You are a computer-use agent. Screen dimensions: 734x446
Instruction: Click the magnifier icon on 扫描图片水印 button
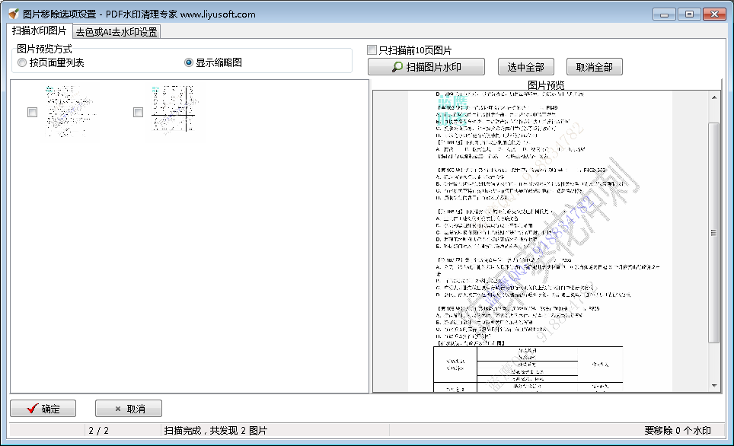(396, 66)
